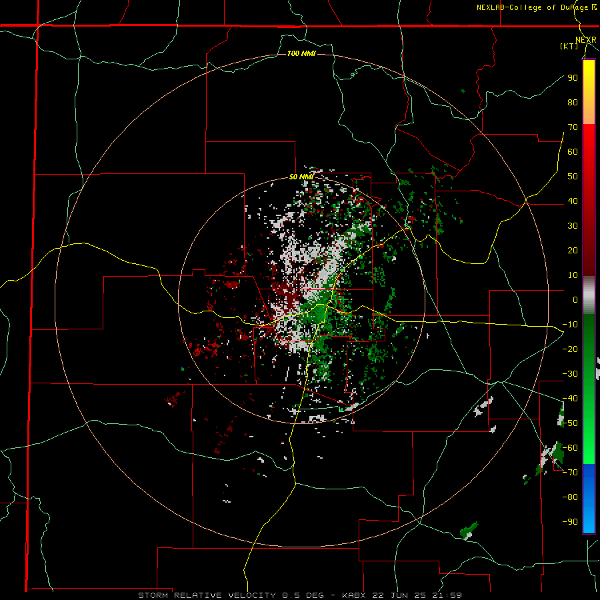This screenshot has width=600, height=600.
Task: Click the 30 value on velocity scale
Action: (x=573, y=226)
